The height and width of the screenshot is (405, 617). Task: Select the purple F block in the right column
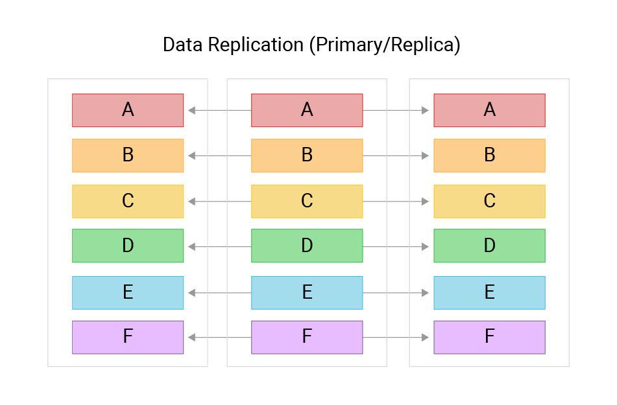(489, 337)
